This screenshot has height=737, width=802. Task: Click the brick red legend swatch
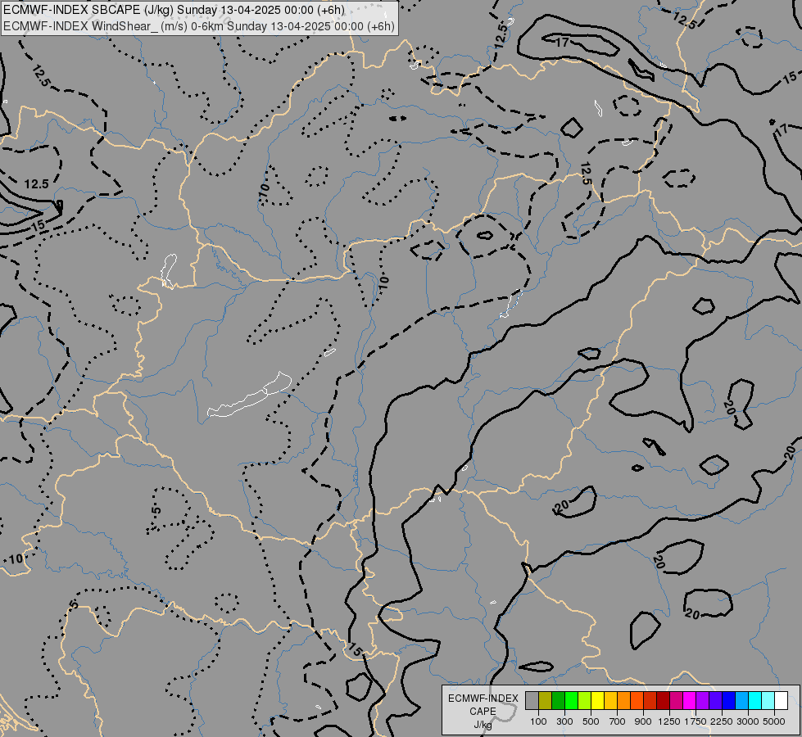tap(650, 700)
